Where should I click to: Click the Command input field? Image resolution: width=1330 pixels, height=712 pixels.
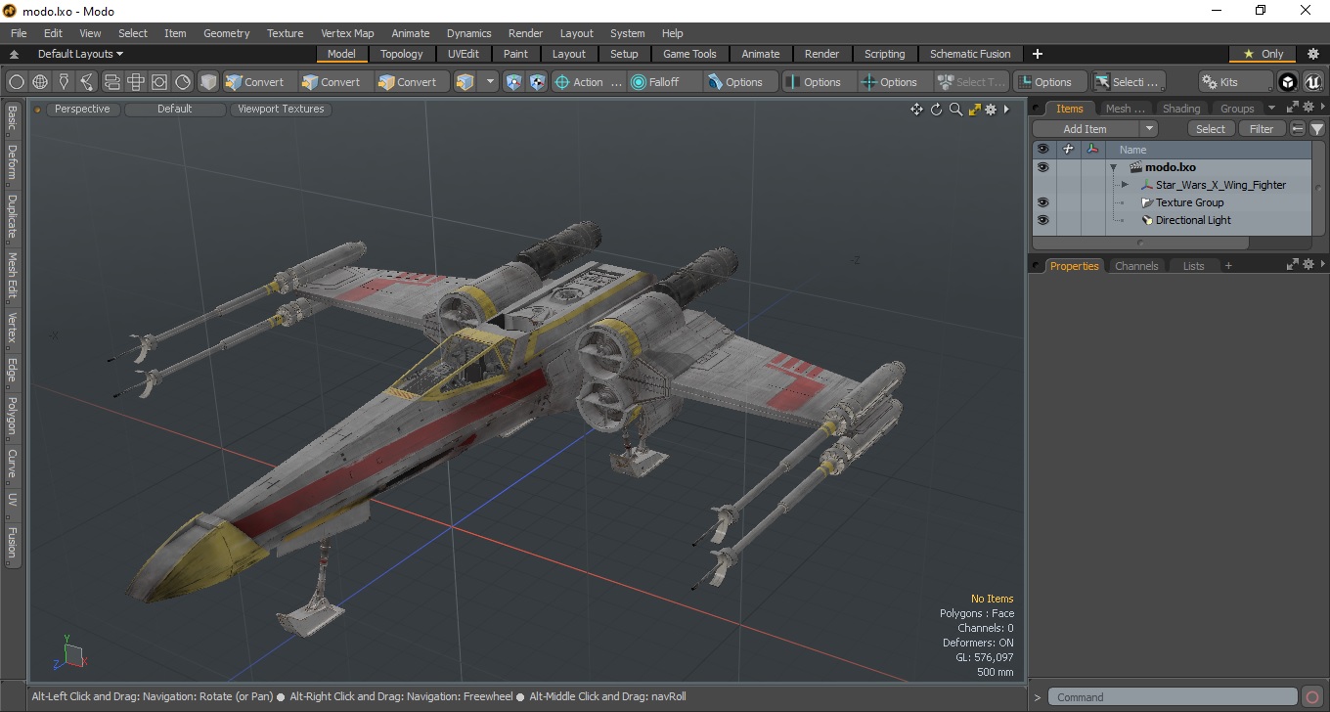(x=1175, y=697)
